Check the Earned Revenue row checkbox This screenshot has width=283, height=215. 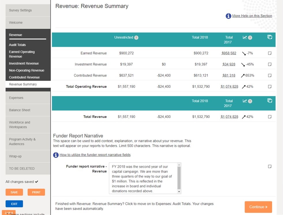(270, 53)
